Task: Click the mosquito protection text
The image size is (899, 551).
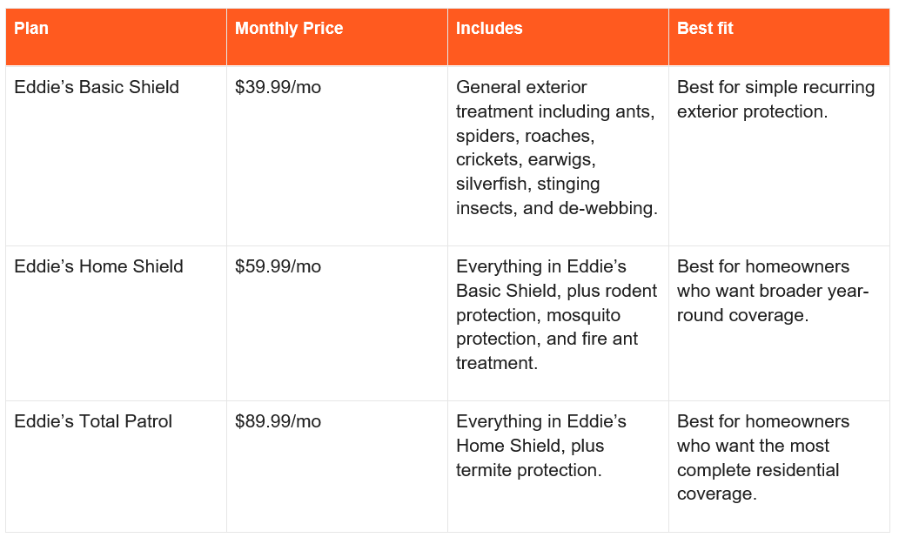Action: coord(538,326)
